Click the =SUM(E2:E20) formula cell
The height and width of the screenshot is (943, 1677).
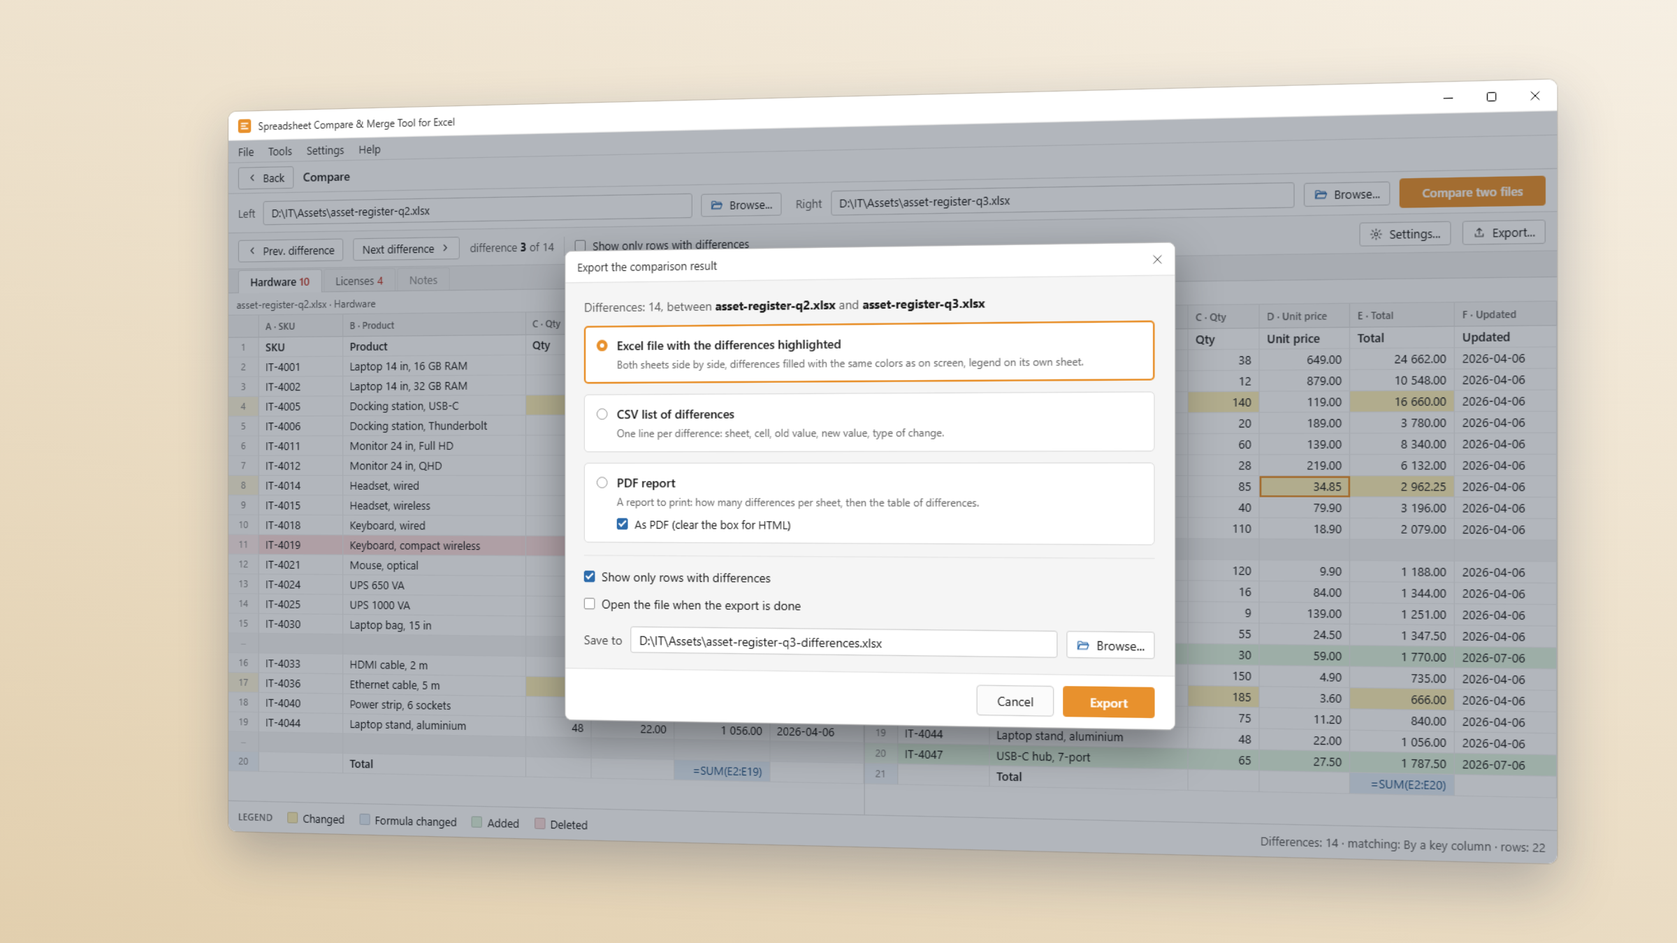(1402, 784)
